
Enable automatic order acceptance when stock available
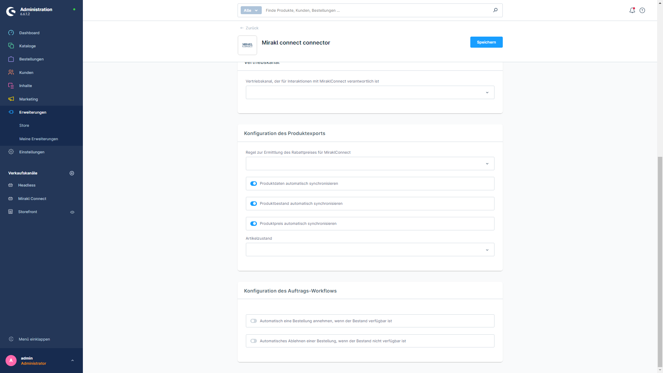click(x=254, y=321)
